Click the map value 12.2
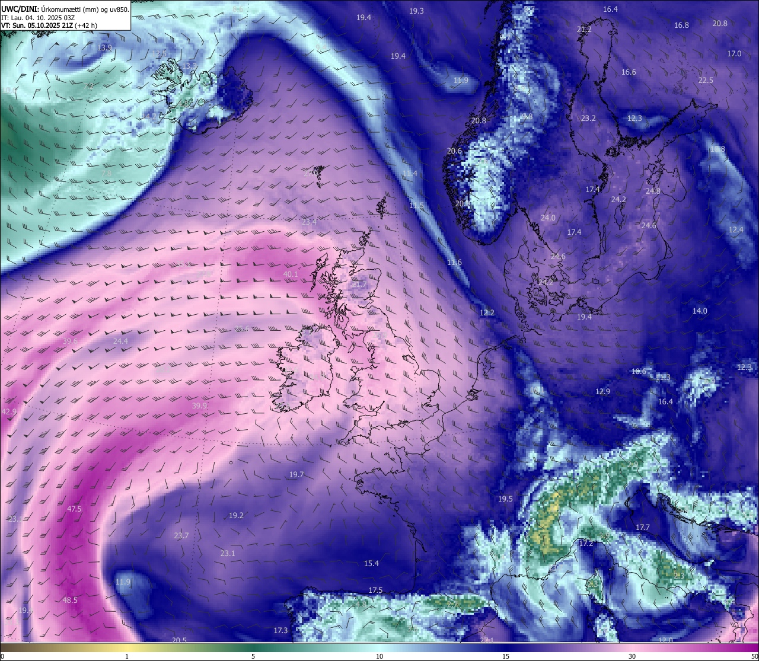The image size is (759, 661). pyautogui.click(x=487, y=312)
